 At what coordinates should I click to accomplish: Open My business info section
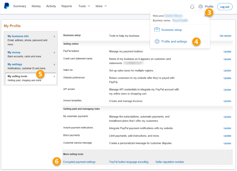click(x=18, y=36)
